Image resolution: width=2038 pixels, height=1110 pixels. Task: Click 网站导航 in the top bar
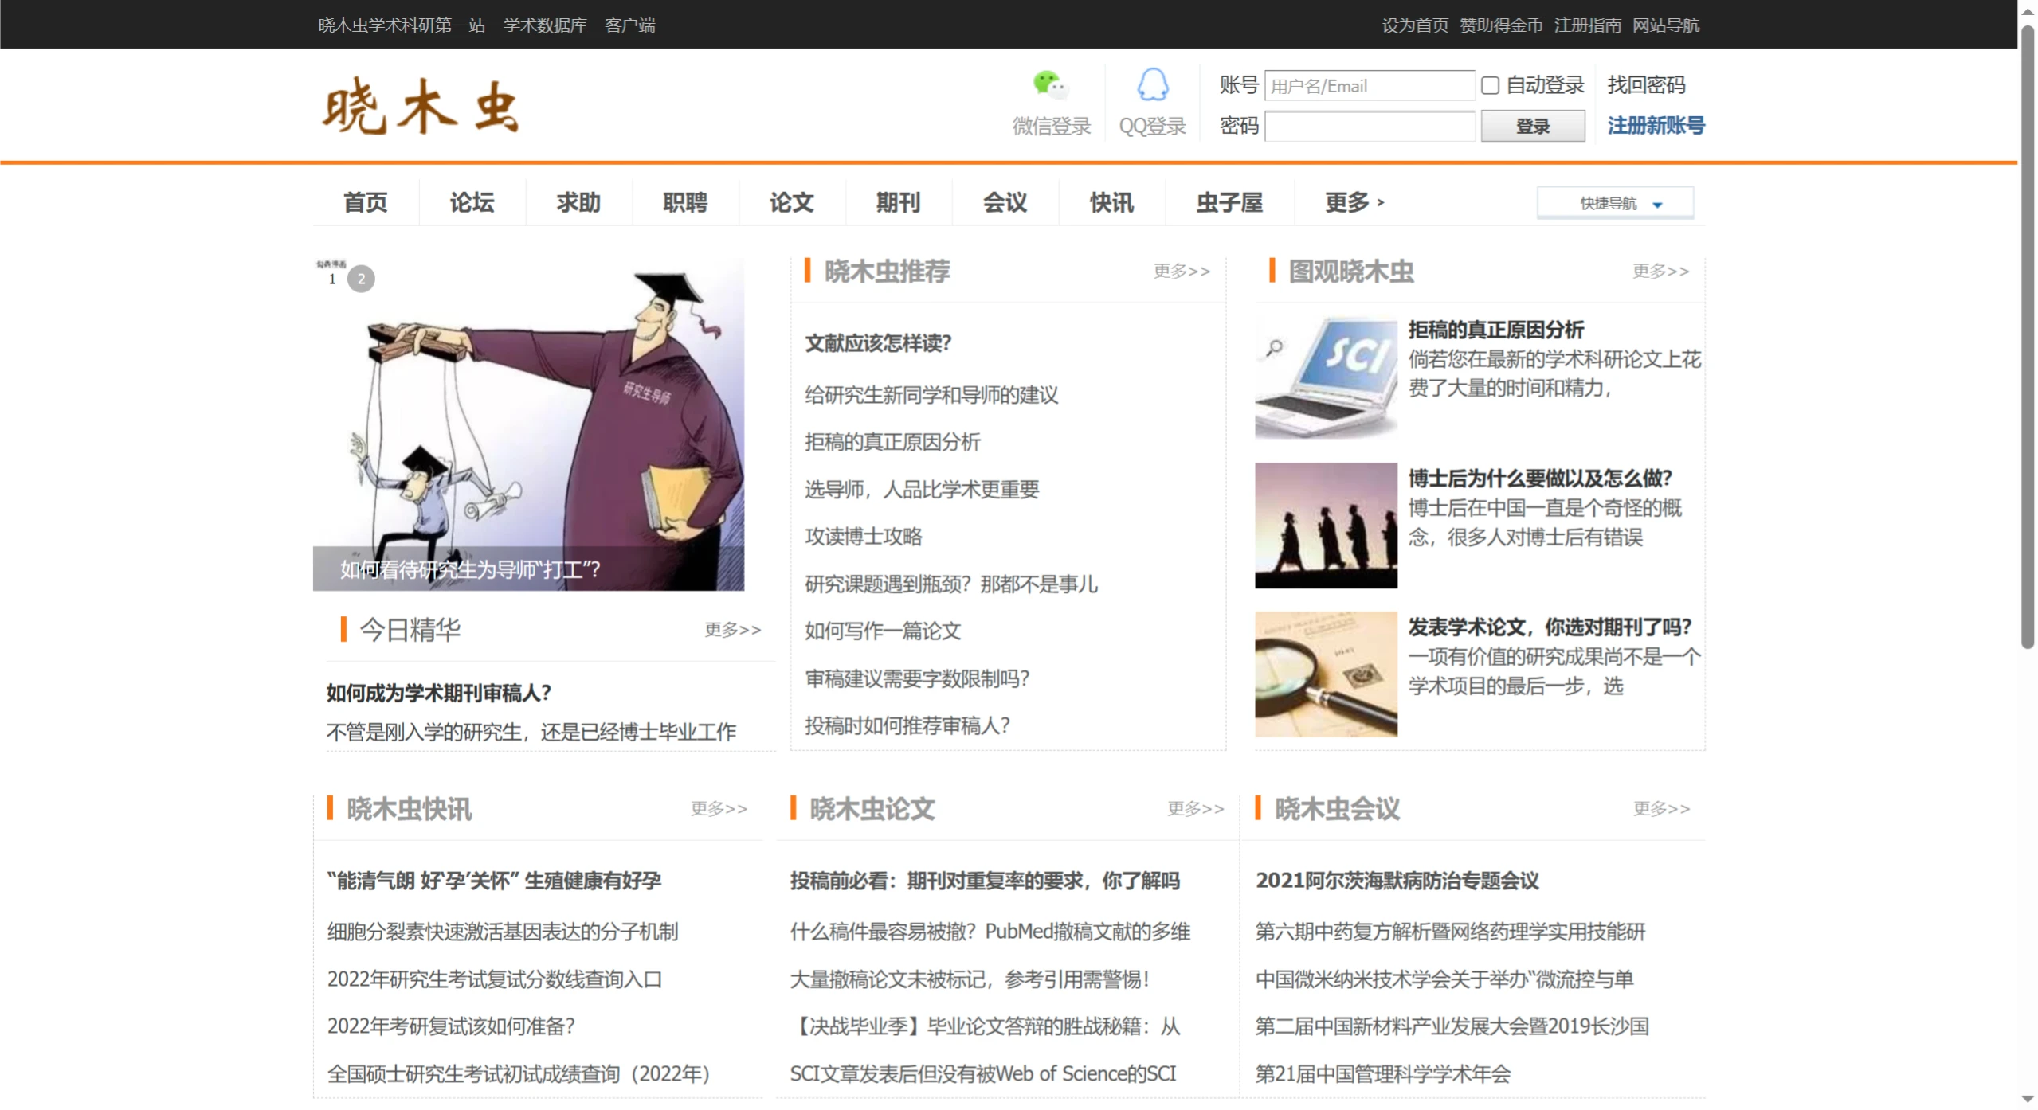pos(1665,25)
